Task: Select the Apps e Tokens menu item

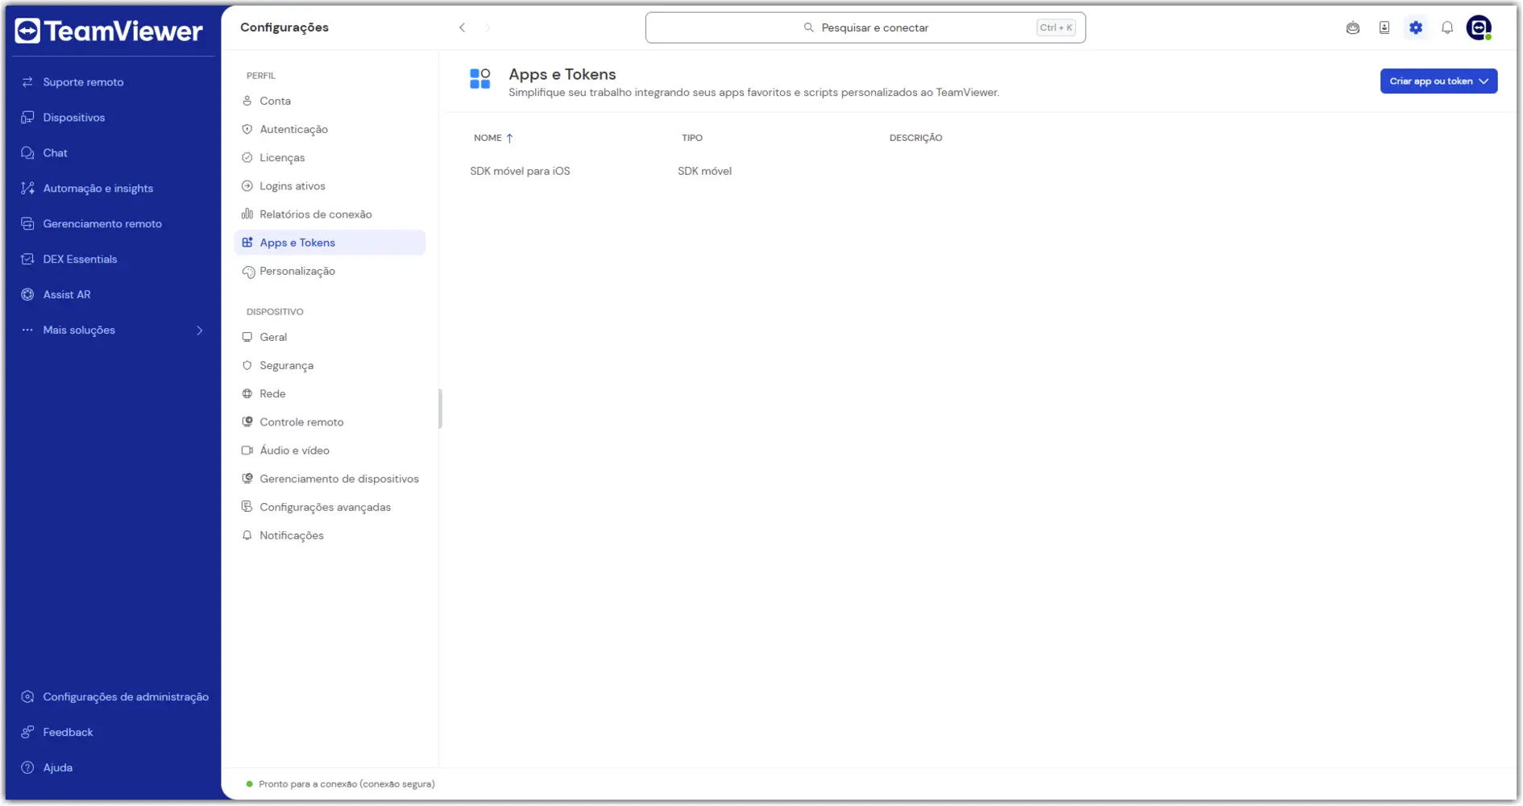Action: click(x=330, y=243)
